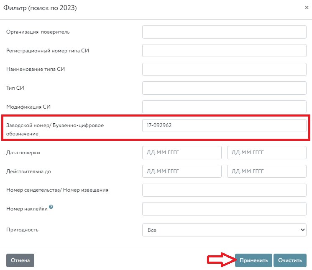The height and width of the screenshot is (270, 312).
Task: Click the Номер свидетельства/ Номер извещения label
Action: pyautogui.click(x=57, y=190)
